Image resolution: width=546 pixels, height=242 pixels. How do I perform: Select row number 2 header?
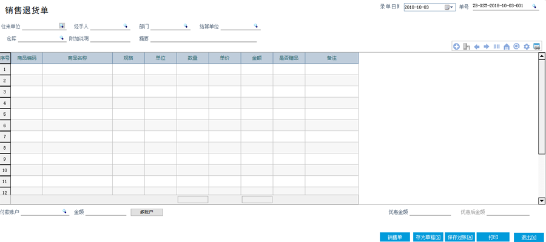(5, 81)
